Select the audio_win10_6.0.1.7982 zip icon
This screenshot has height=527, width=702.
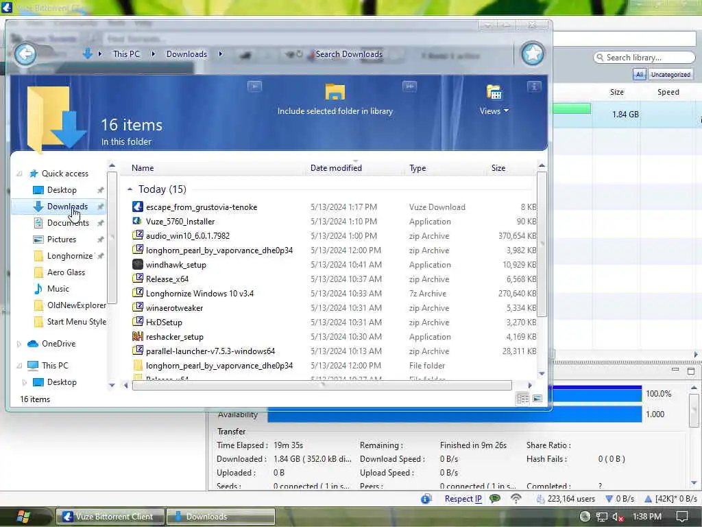(x=137, y=235)
